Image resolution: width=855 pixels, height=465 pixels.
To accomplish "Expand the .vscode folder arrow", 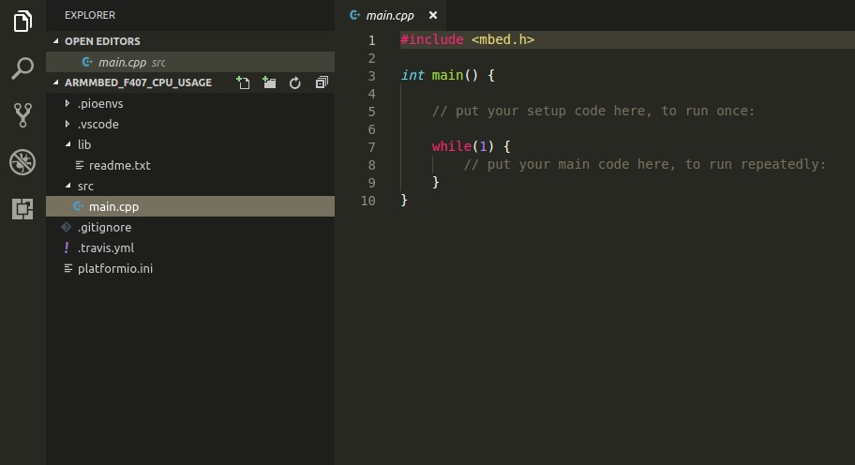I will tap(67, 125).
